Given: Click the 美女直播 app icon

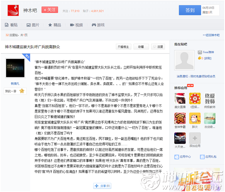Looking at the screenshot, I should pyautogui.click(x=180, y=98).
